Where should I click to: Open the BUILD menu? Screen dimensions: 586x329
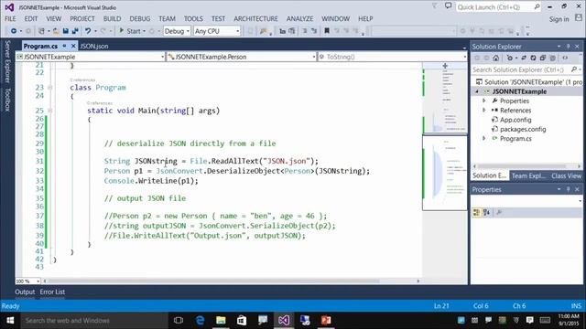click(x=112, y=18)
